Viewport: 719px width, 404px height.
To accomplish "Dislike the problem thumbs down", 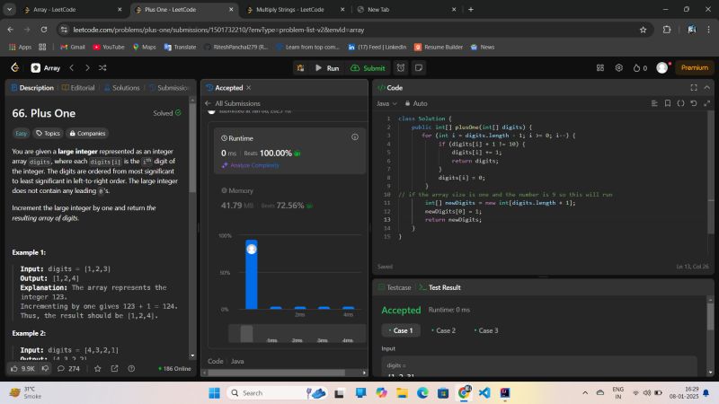I will [x=46, y=368].
